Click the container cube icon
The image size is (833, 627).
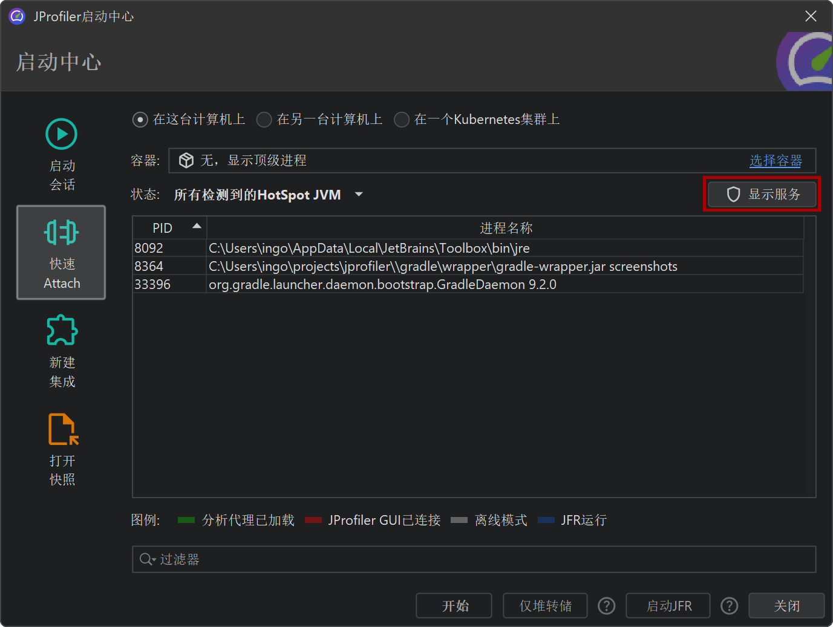coord(186,160)
